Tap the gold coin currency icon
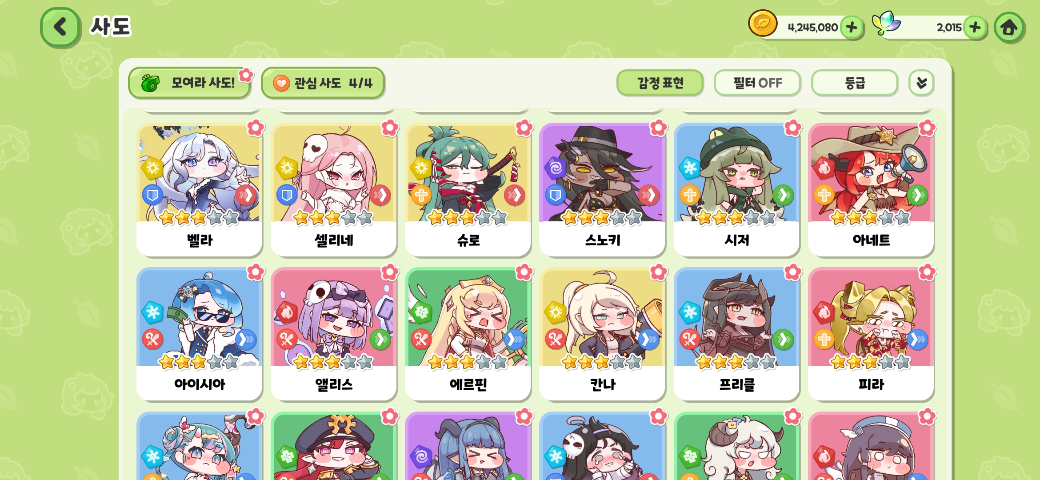 763,24
